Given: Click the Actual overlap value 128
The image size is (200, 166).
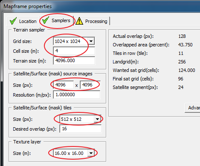Looking at the screenshot, I should click(182, 36).
